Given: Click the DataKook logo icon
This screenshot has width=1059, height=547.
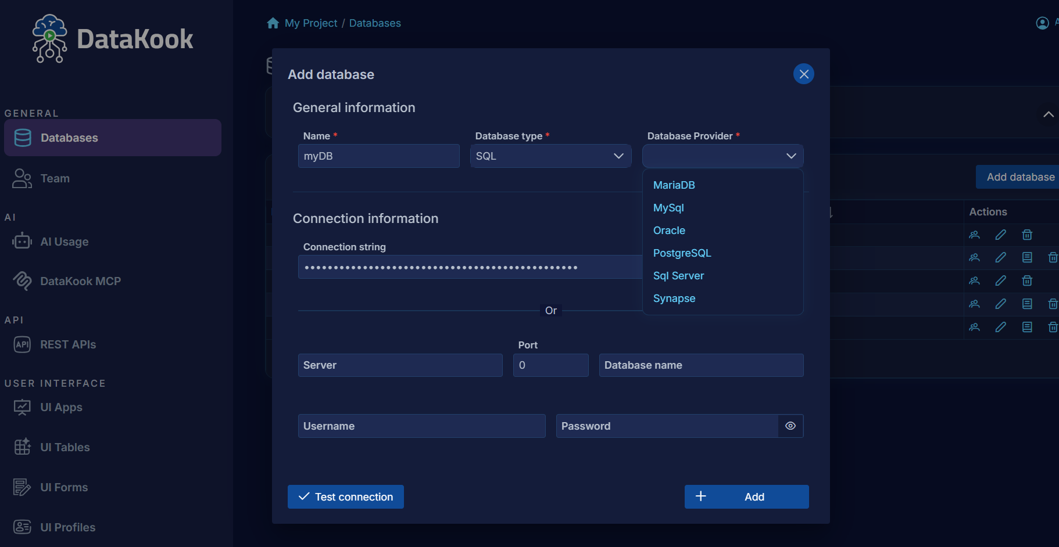Looking at the screenshot, I should (x=50, y=38).
